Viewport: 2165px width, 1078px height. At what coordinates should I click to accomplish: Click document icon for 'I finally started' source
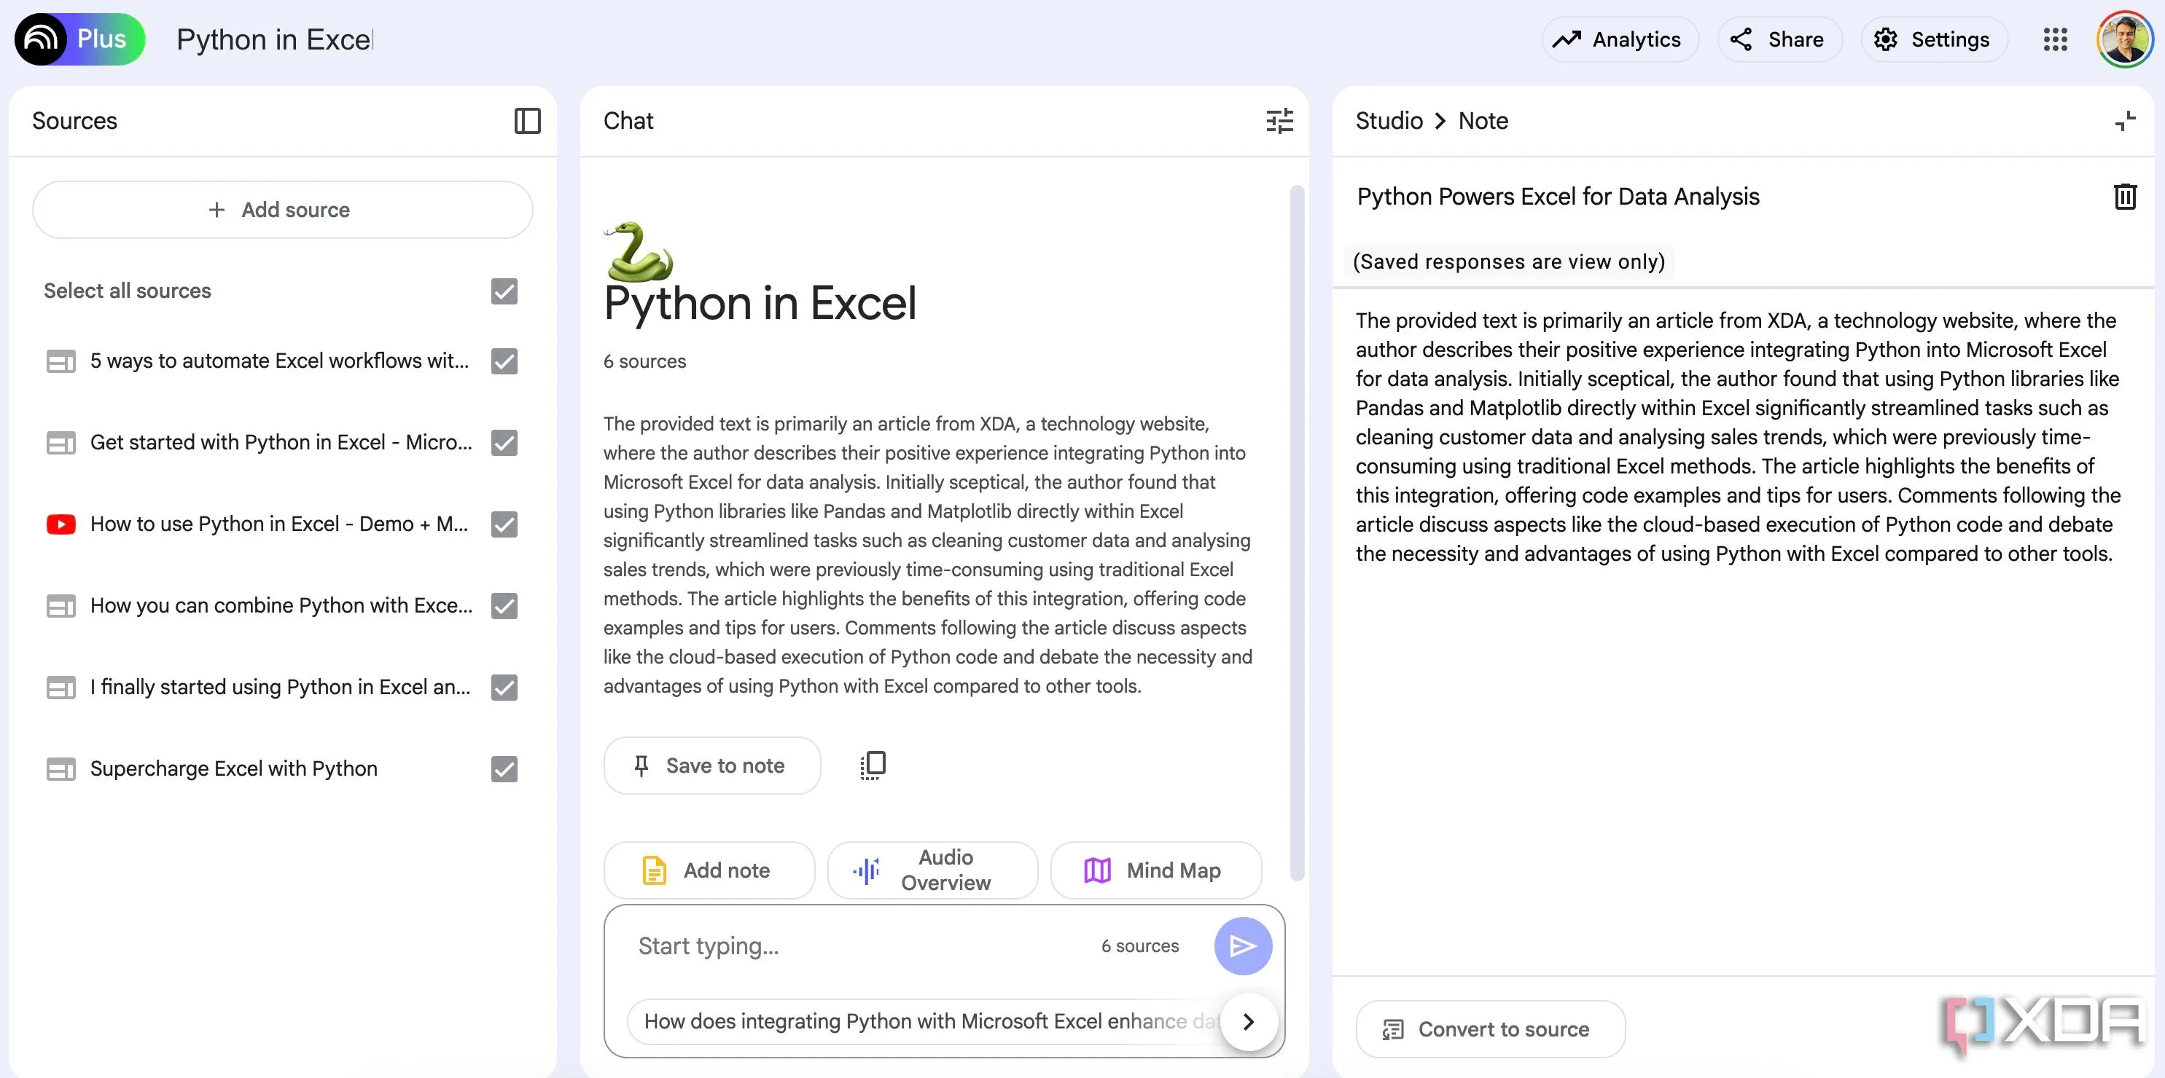click(61, 687)
